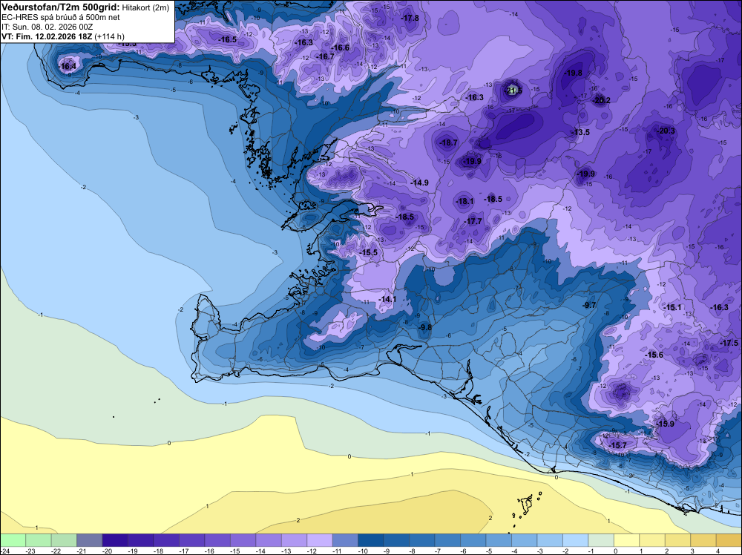This screenshot has width=742, height=555.
Task: Click the '(+114 h)' forecast offset text
Action: pyautogui.click(x=110, y=36)
